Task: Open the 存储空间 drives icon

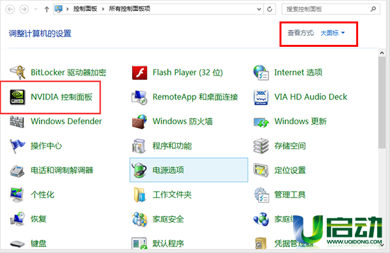Action: click(x=261, y=146)
